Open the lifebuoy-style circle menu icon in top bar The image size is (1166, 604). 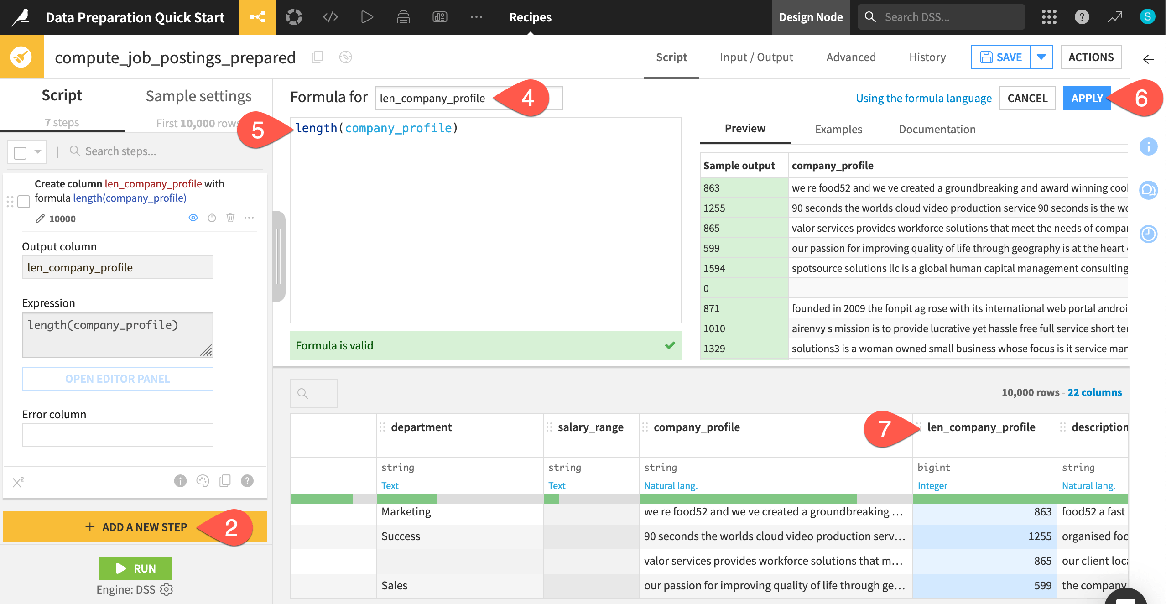(x=294, y=17)
